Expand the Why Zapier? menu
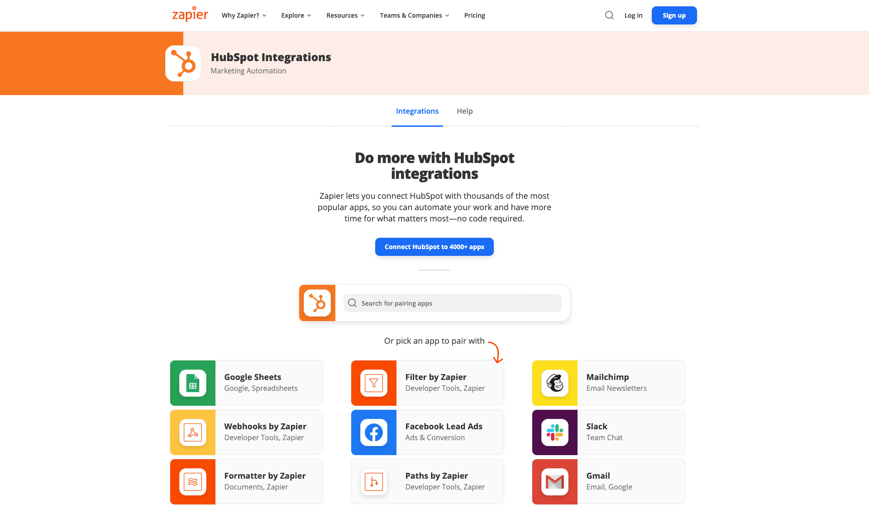 point(244,15)
